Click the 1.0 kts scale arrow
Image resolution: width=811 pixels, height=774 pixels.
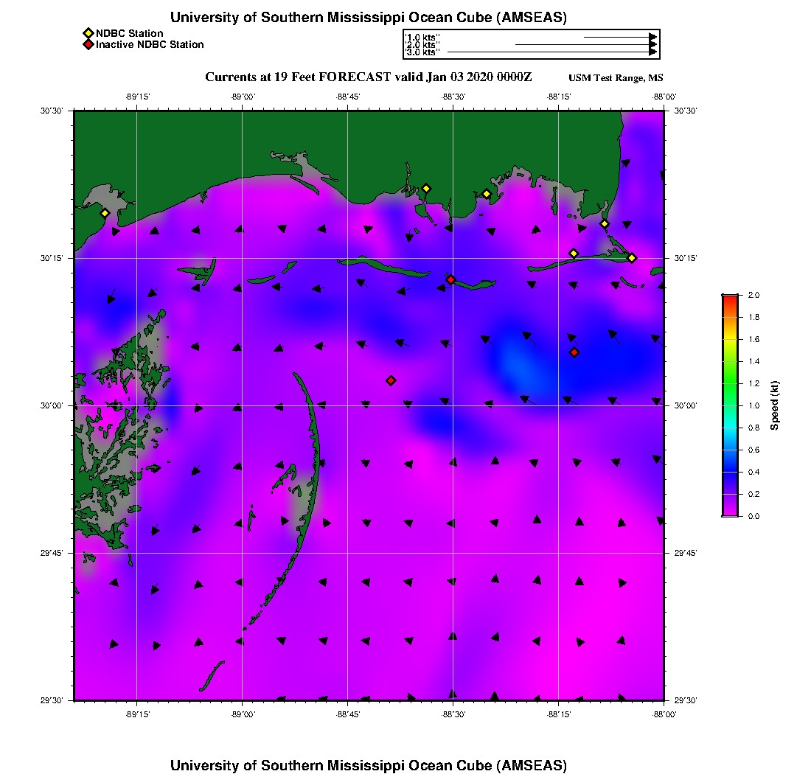[619, 36]
